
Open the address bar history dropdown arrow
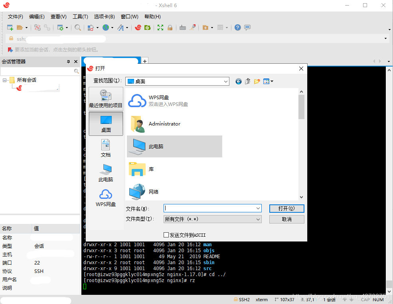(x=385, y=39)
